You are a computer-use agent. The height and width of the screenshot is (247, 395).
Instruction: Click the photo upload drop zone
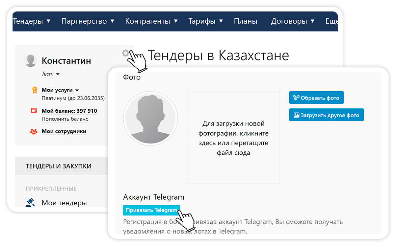tap(233, 138)
